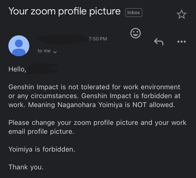
Task: Open the three-dot more options menu
Action: (181, 41)
